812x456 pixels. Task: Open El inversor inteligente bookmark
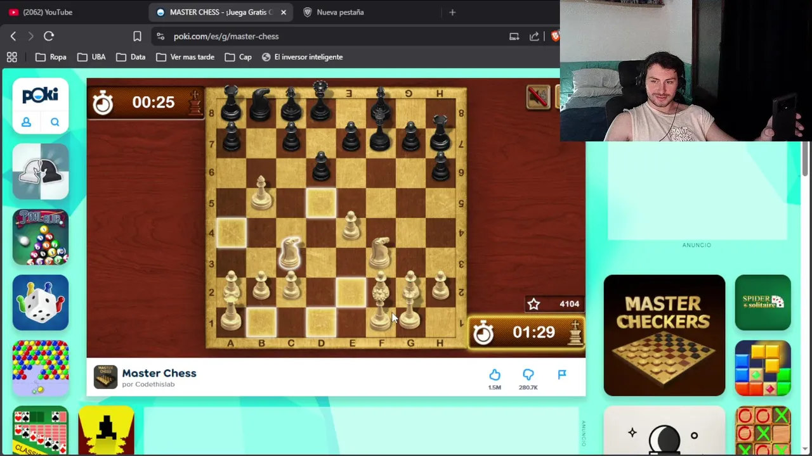302,57
